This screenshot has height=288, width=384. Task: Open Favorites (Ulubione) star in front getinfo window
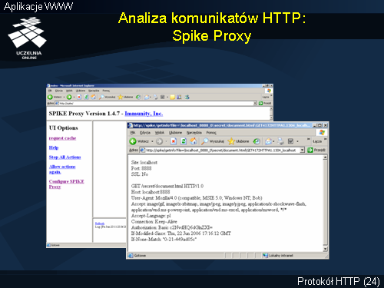[238, 141]
